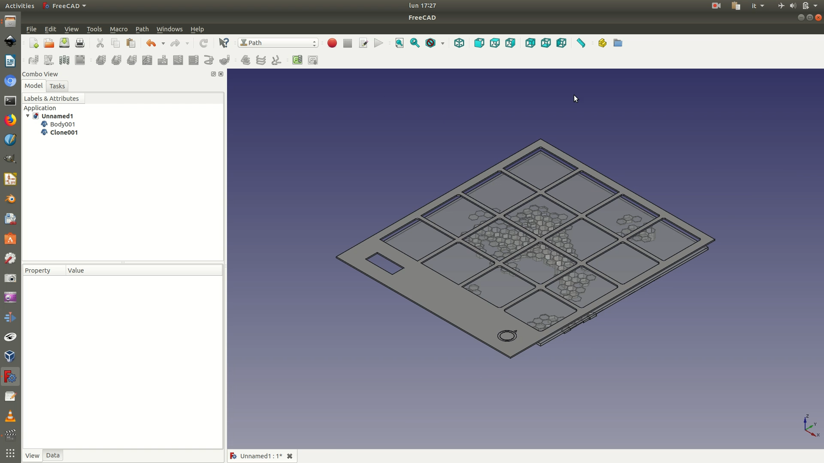This screenshot has width=824, height=463.
Task: Set isometric view
Action: coord(459,43)
